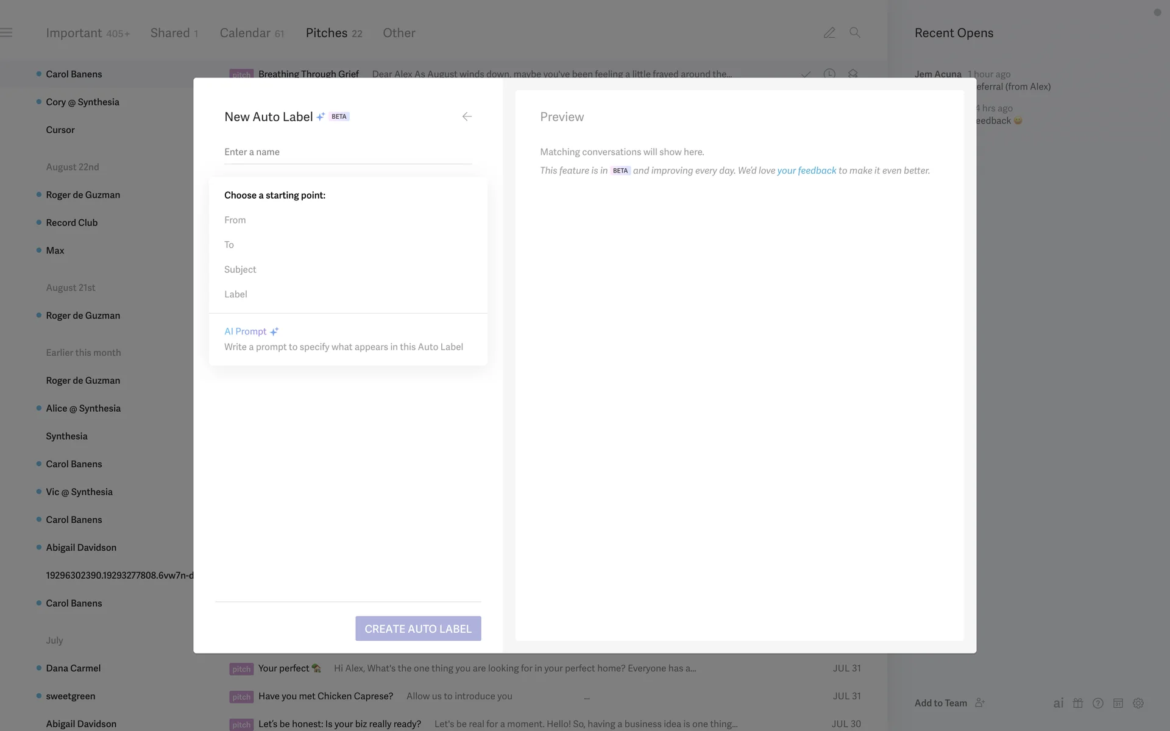Open the settings gear icon

click(x=1138, y=703)
